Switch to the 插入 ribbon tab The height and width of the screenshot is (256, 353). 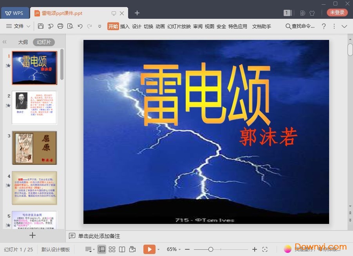125,27
